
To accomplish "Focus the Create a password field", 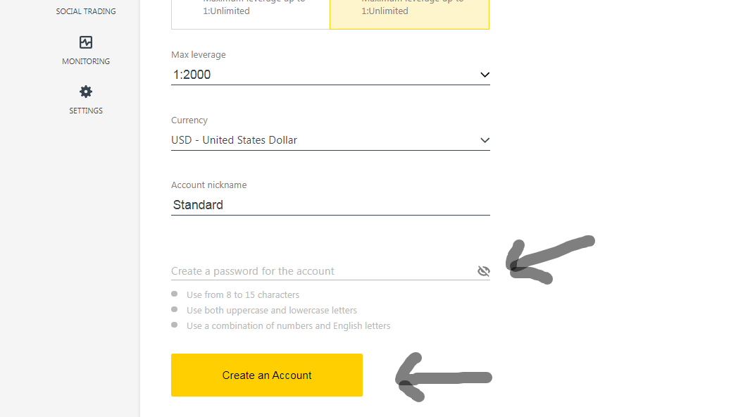I will [x=323, y=271].
